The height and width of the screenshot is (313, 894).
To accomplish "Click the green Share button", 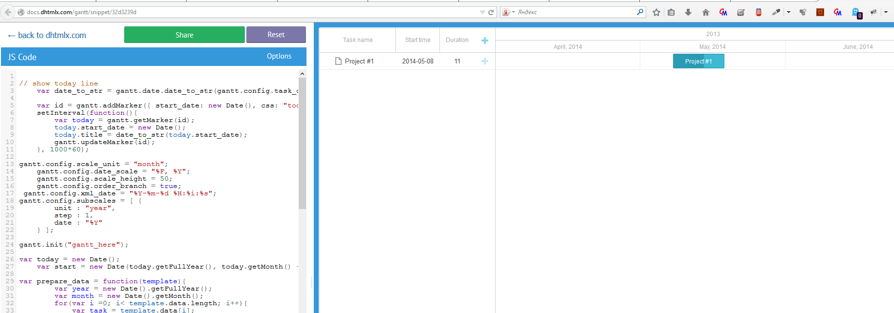I will pos(184,35).
